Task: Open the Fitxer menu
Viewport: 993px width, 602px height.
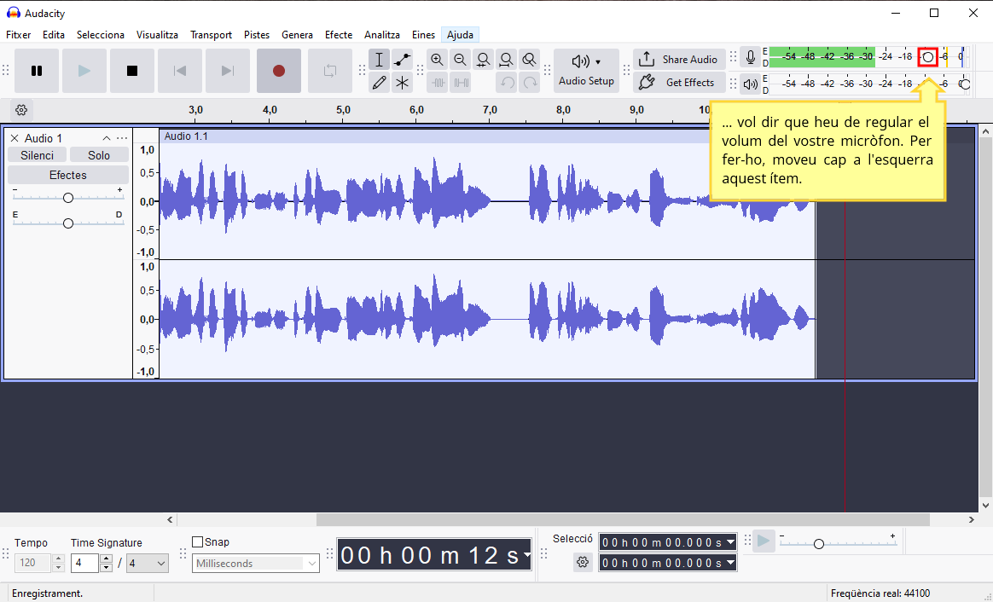Action: 19,35
